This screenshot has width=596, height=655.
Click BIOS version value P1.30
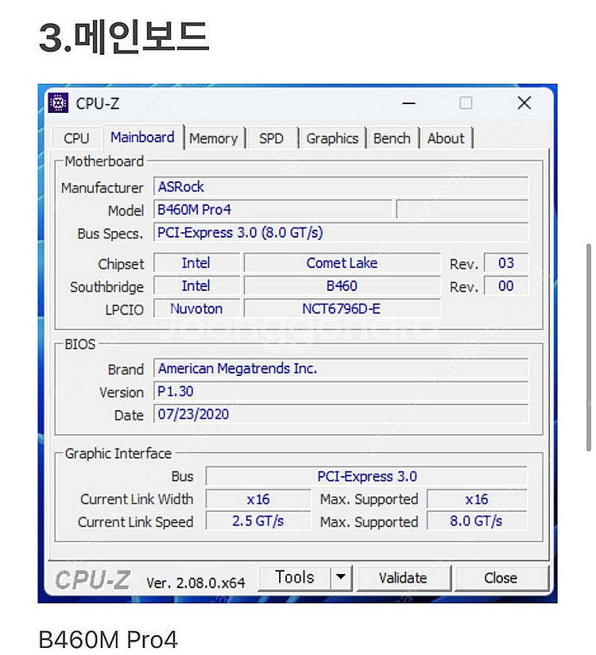tap(341, 391)
